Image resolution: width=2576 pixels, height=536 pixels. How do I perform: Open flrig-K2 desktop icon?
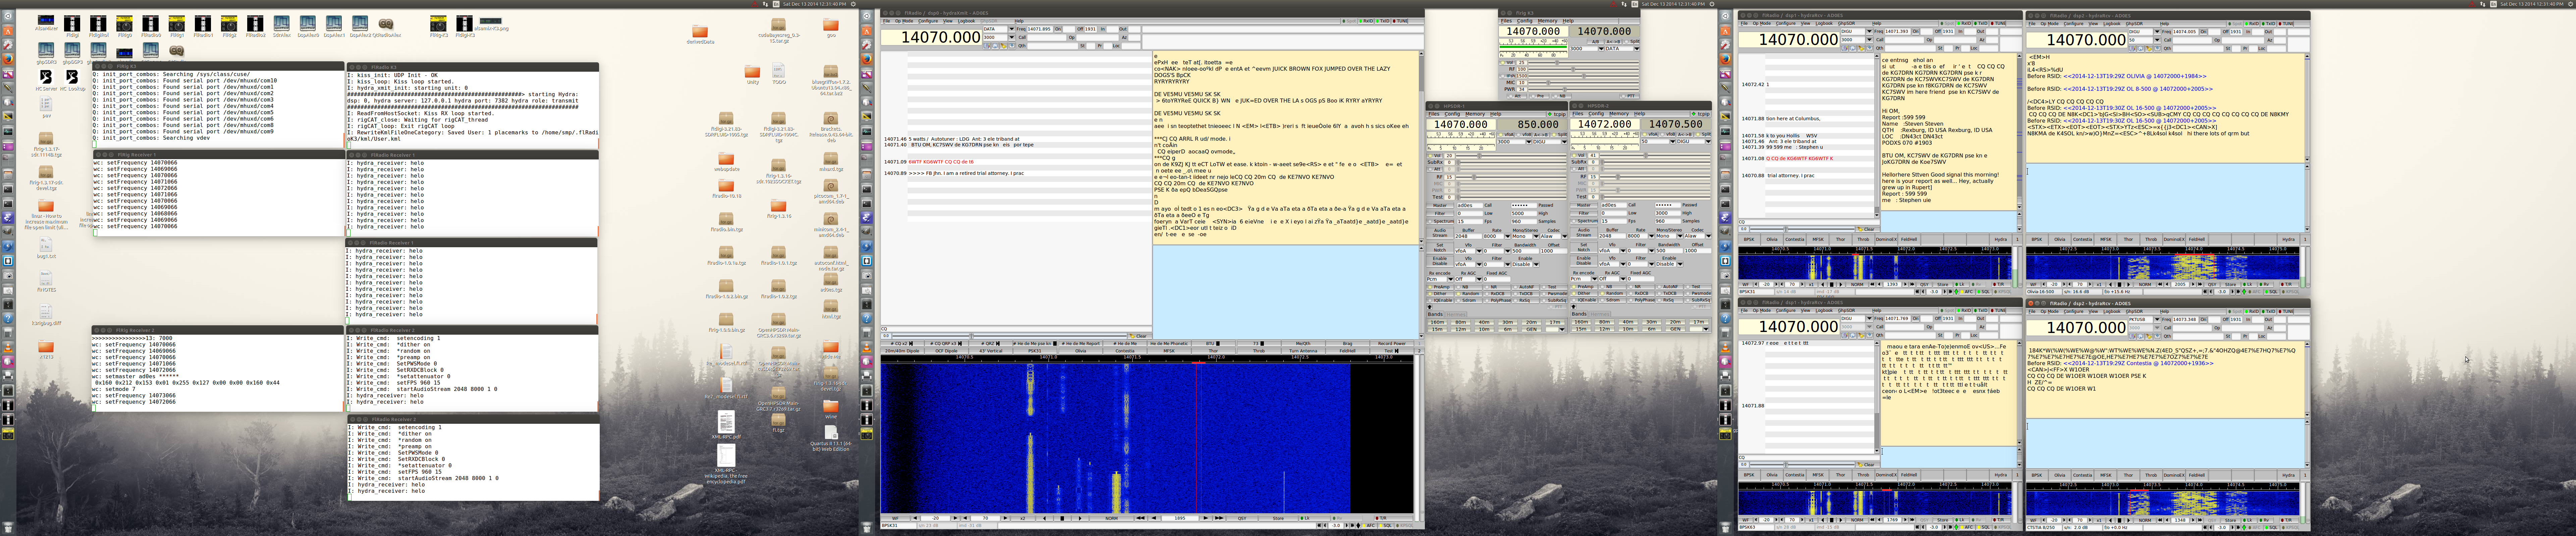[438, 24]
